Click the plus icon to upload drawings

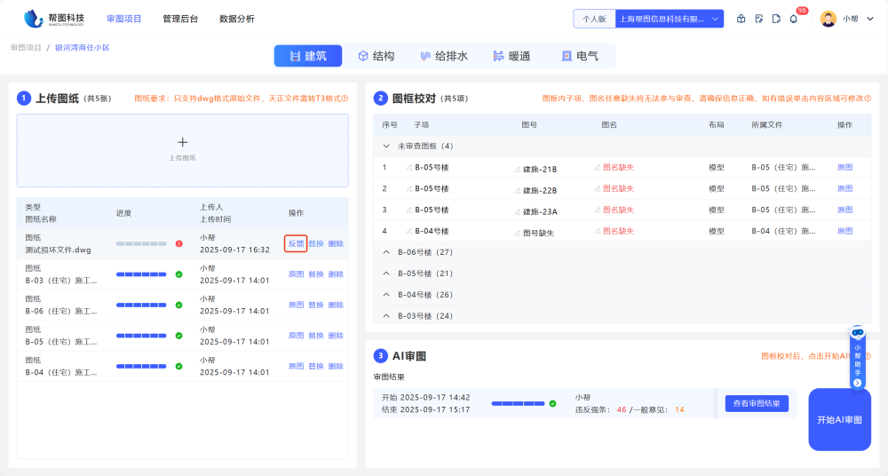pyautogui.click(x=183, y=142)
